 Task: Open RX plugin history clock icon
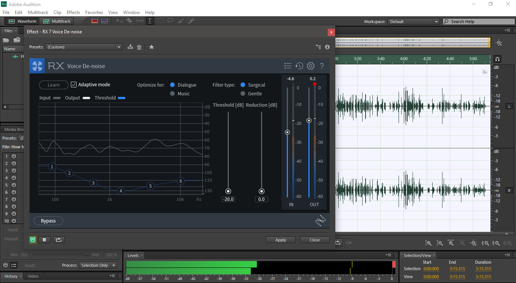[299, 66]
